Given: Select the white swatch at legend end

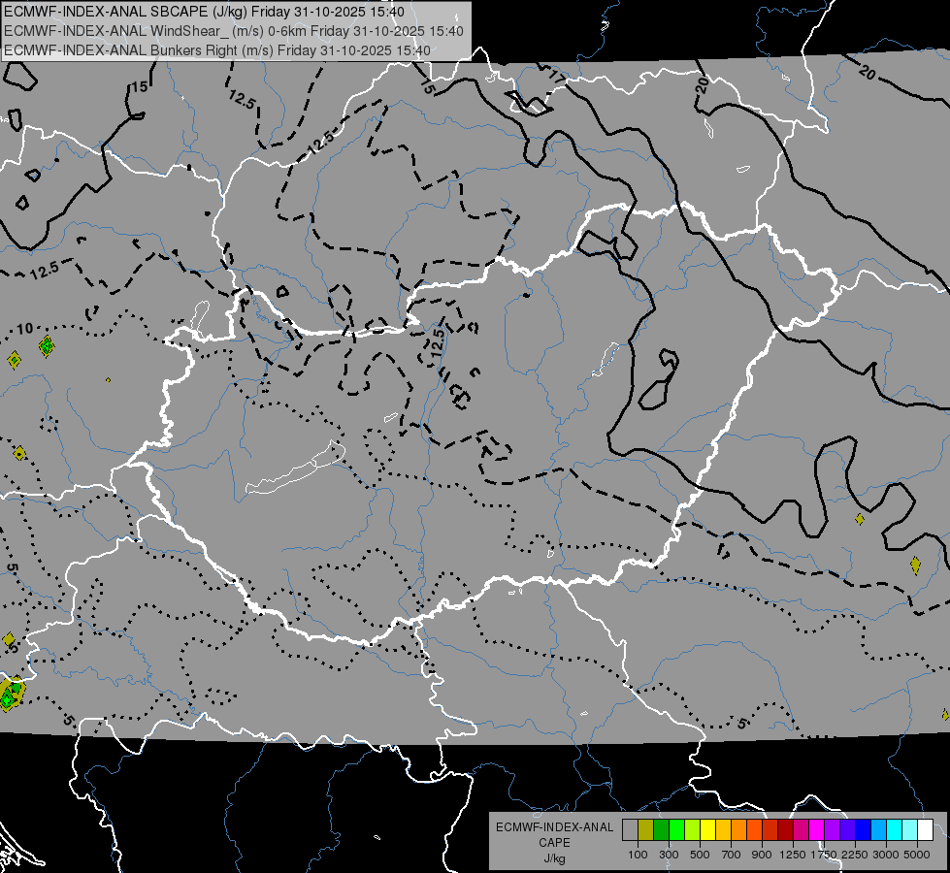Looking at the screenshot, I should pos(925,830).
